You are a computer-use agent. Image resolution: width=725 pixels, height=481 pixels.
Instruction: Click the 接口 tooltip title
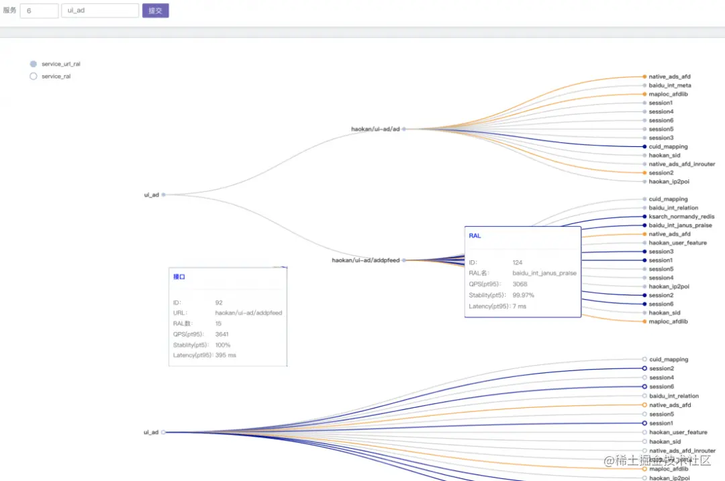(179, 277)
